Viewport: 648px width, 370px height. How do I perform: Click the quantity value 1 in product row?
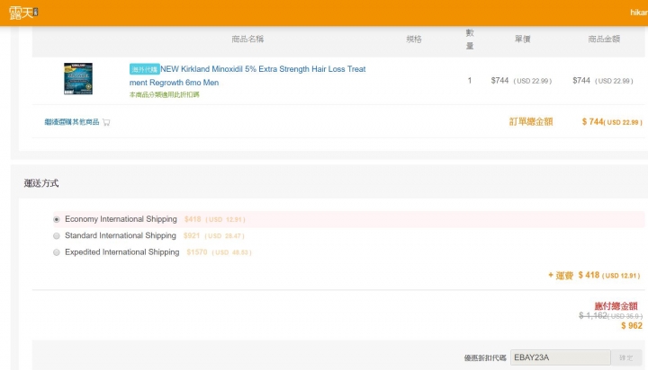470,81
